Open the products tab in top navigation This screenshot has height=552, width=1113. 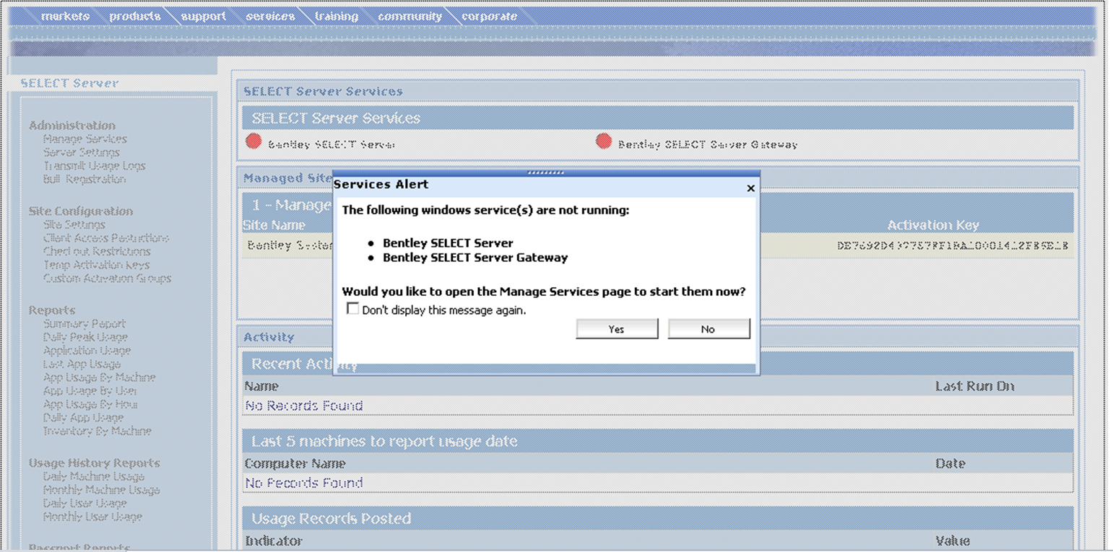[135, 16]
